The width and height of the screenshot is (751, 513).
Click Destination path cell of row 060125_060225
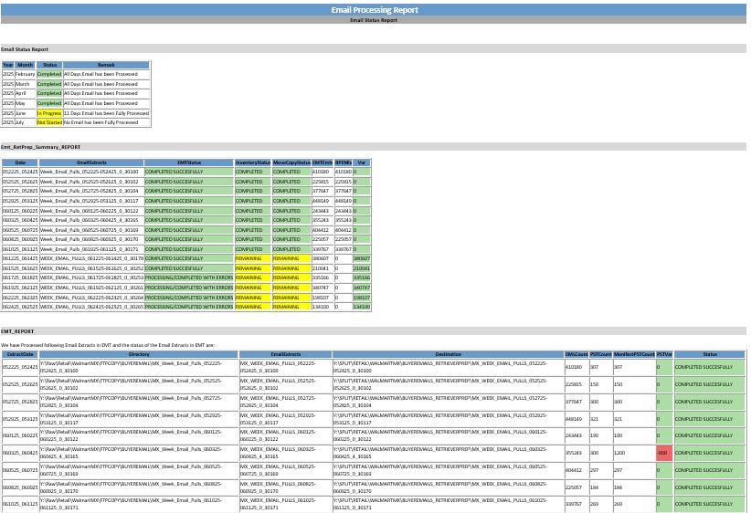pos(449,436)
